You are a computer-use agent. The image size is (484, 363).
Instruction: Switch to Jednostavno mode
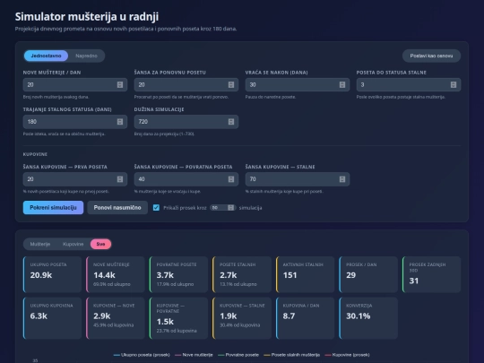point(46,56)
